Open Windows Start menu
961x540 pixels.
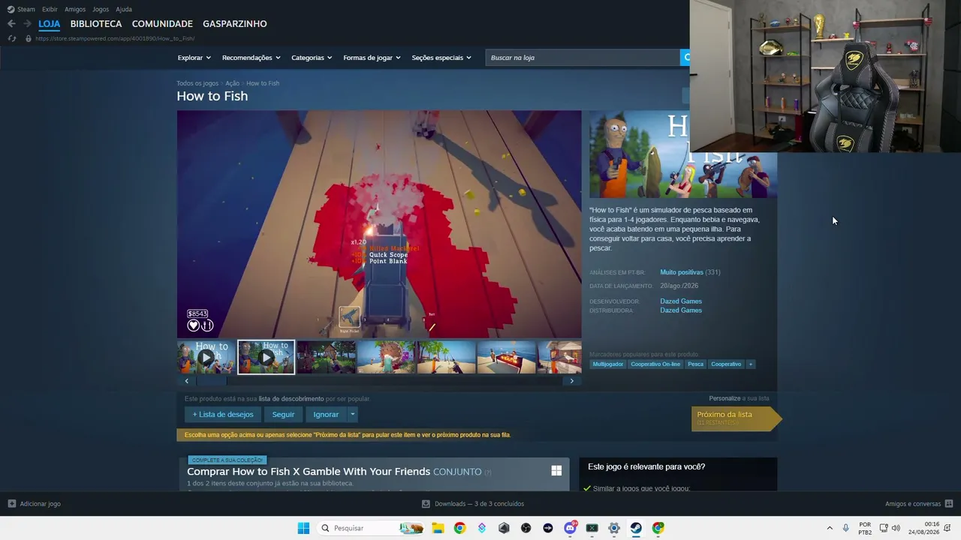[303, 528]
